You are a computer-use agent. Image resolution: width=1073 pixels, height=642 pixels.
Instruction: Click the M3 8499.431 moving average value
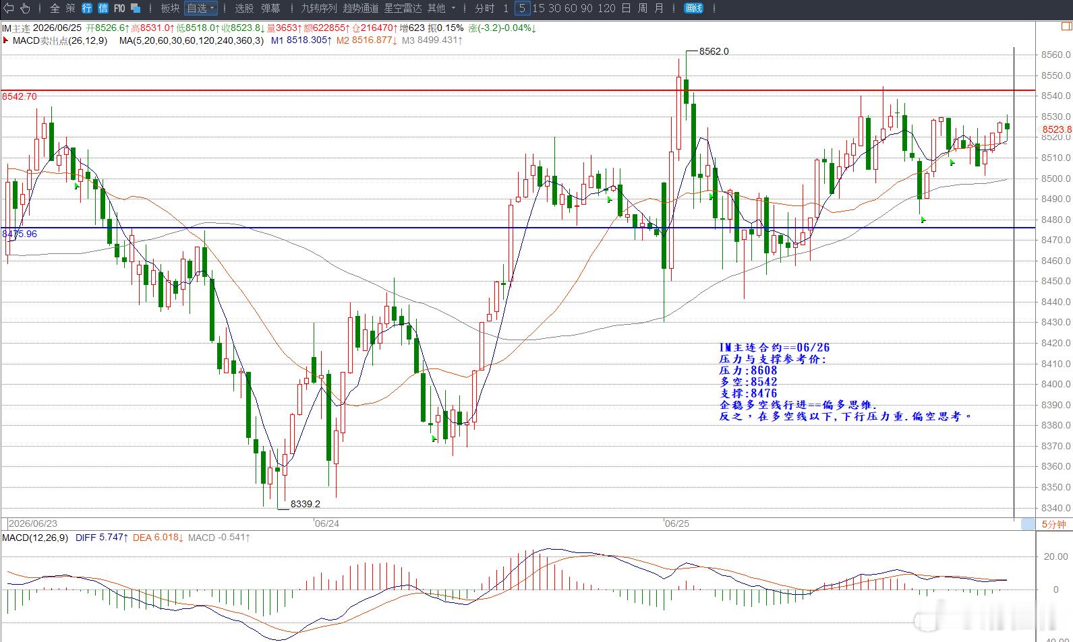[x=432, y=40]
